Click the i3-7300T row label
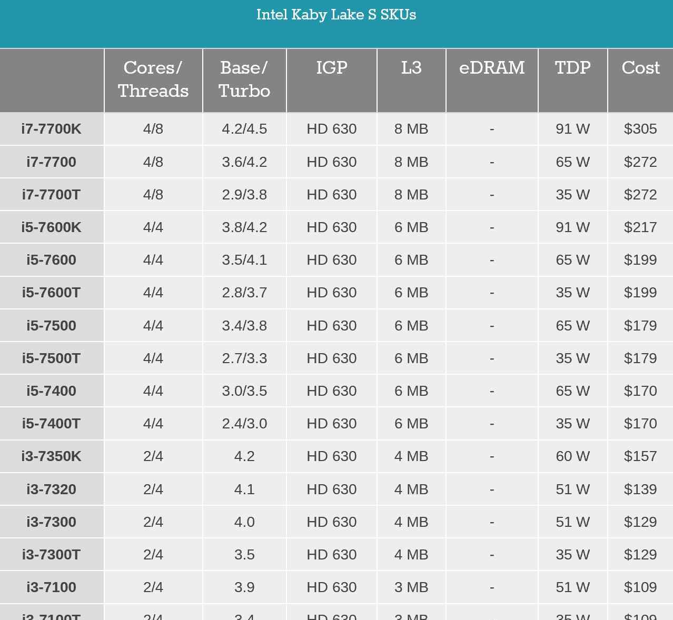The height and width of the screenshot is (620, 673). click(x=51, y=555)
